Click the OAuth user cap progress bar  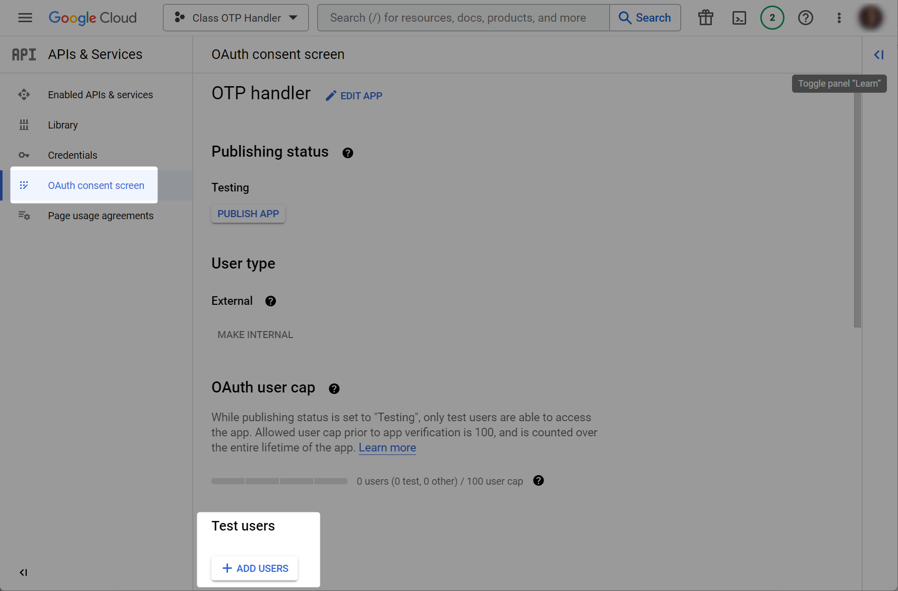click(x=279, y=481)
